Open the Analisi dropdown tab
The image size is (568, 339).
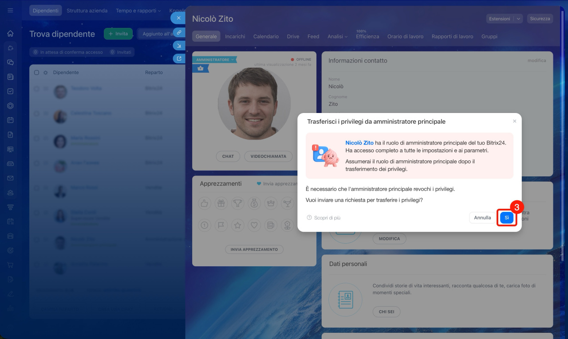tap(337, 36)
